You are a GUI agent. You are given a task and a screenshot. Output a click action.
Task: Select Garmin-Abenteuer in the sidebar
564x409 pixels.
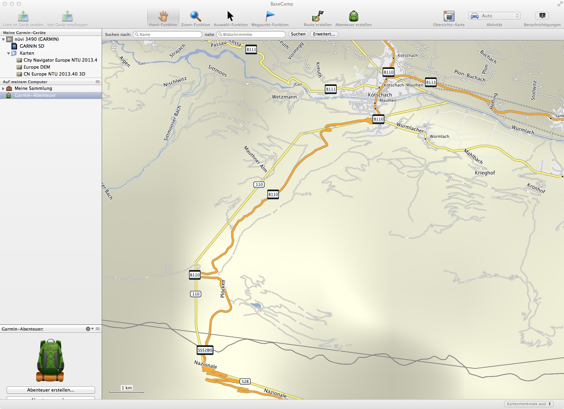click(35, 95)
